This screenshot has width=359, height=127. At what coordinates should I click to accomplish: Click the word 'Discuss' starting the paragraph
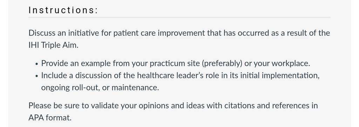point(42,33)
